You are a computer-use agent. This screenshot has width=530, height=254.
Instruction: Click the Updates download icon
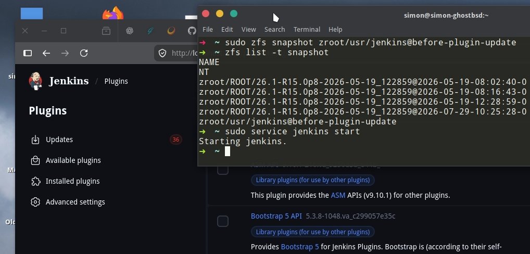pos(35,139)
